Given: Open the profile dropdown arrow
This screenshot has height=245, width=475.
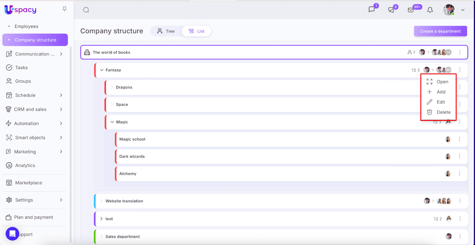Looking at the screenshot, I should point(463,10).
